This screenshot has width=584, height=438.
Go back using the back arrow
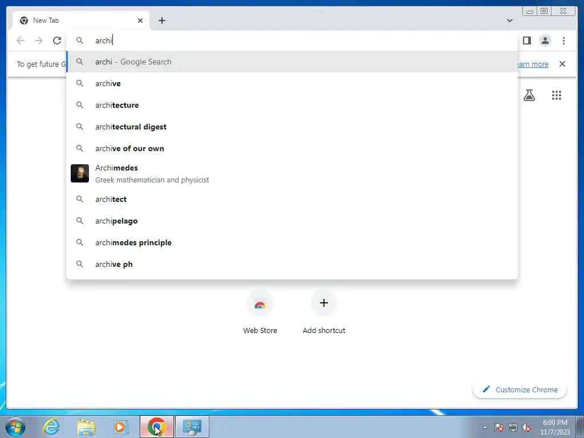(21, 40)
